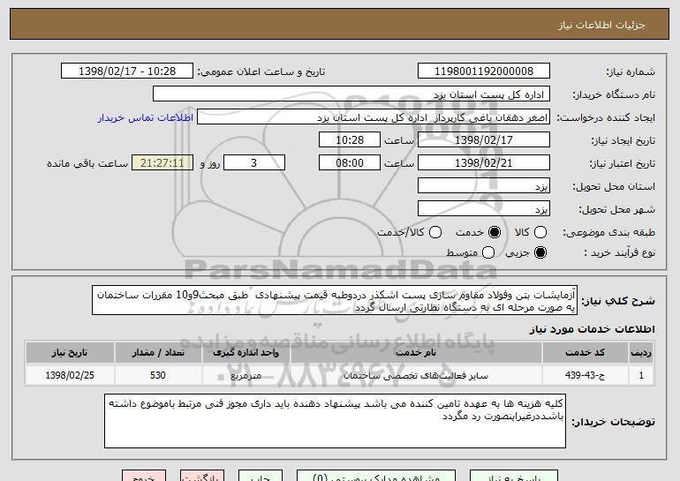Image resolution: width=680 pixels, height=481 pixels.
Task: Click public announcement date field 1398/02/17 - 10:28
Action: pyautogui.click(x=127, y=71)
